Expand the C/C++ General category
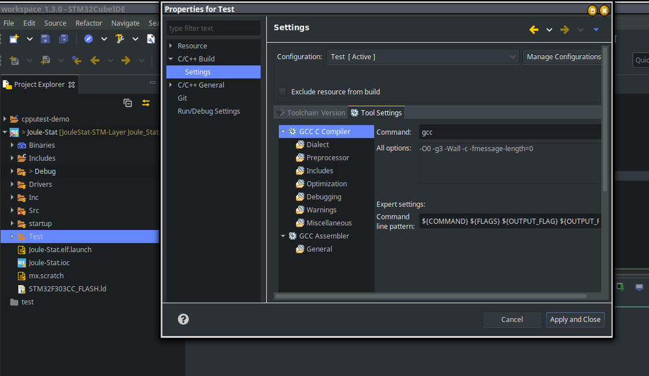 pos(170,85)
